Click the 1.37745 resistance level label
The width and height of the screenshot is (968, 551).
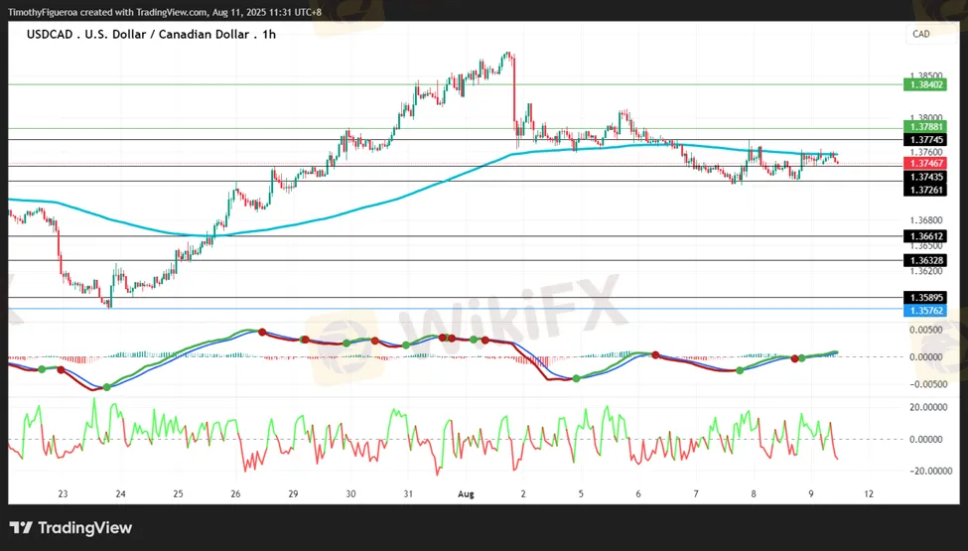tap(924, 140)
